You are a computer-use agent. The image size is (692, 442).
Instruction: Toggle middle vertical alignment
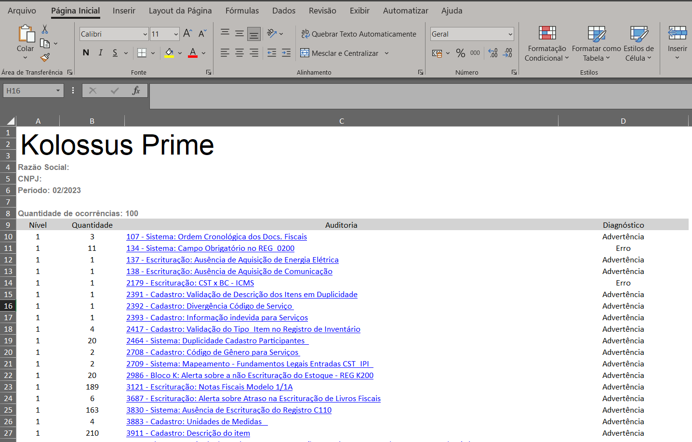coord(240,33)
